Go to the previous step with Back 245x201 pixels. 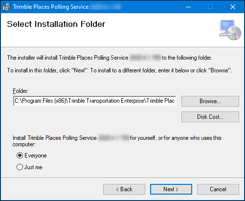coord(124,189)
